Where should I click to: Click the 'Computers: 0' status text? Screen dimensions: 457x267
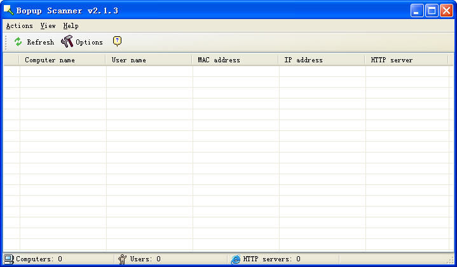[x=39, y=259]
